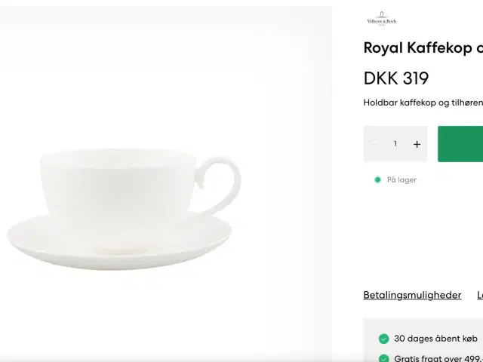Click the 'På lager' stock status text

click(x=401, y=179)
